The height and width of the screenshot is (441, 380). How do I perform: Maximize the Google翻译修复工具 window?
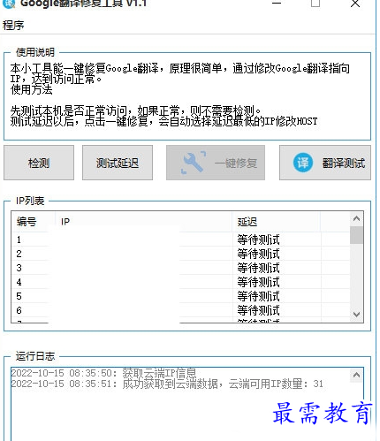[315, 4]
